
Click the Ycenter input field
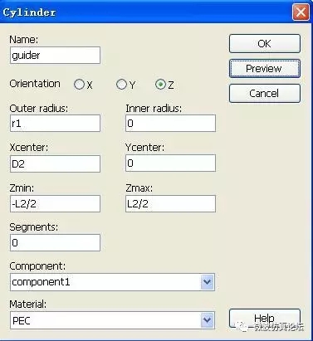pos(170,163)
